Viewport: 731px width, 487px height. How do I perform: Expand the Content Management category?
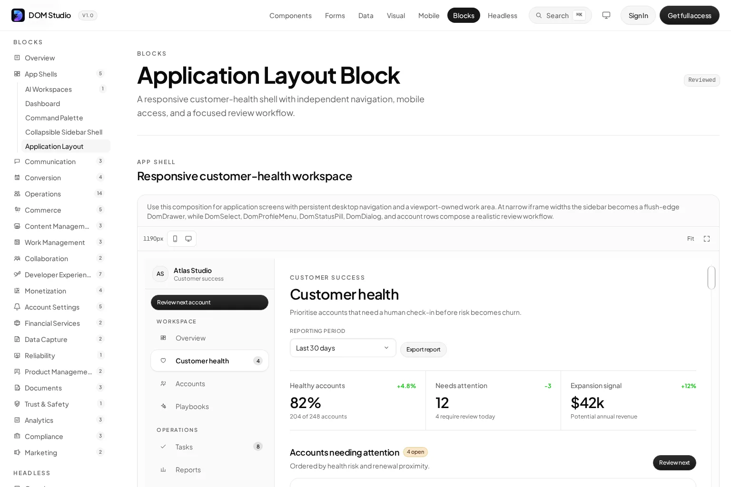pyautogui.click(x=60, y=226)
